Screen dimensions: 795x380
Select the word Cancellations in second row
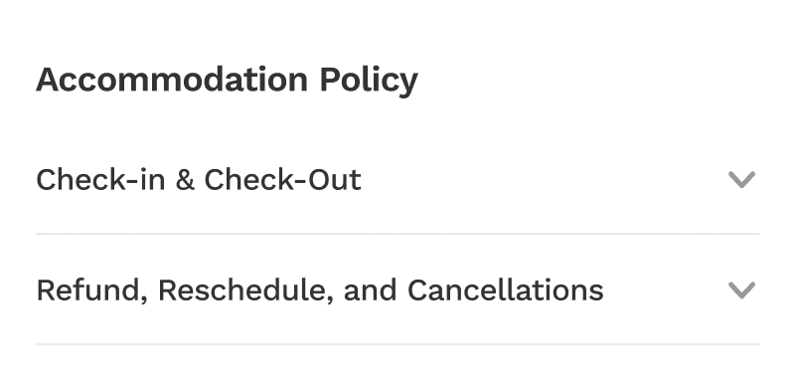[x=505, y=290]
